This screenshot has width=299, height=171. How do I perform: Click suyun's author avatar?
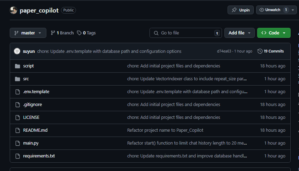[x=17, y=51]
